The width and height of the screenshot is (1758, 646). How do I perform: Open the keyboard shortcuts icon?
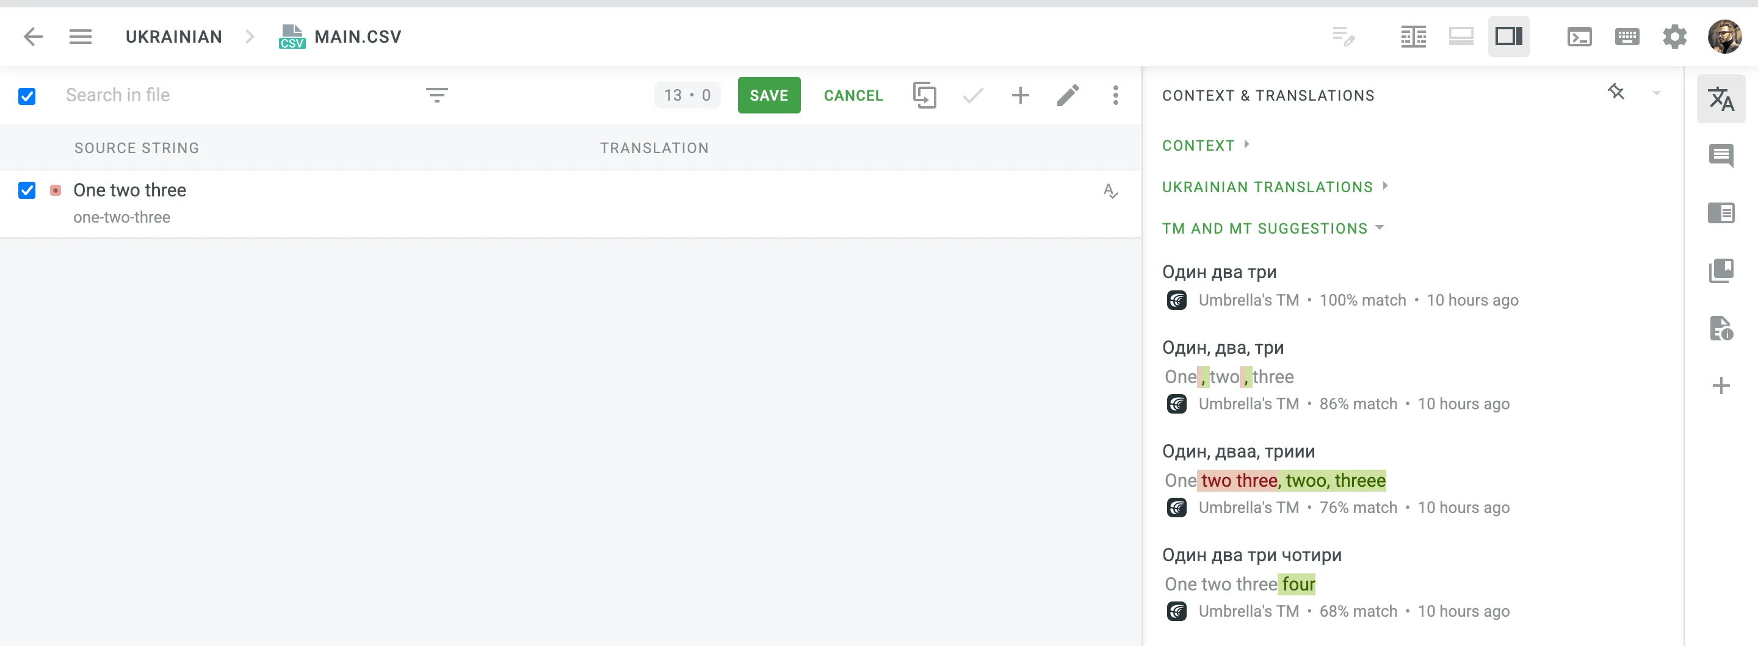point(1627,36)
